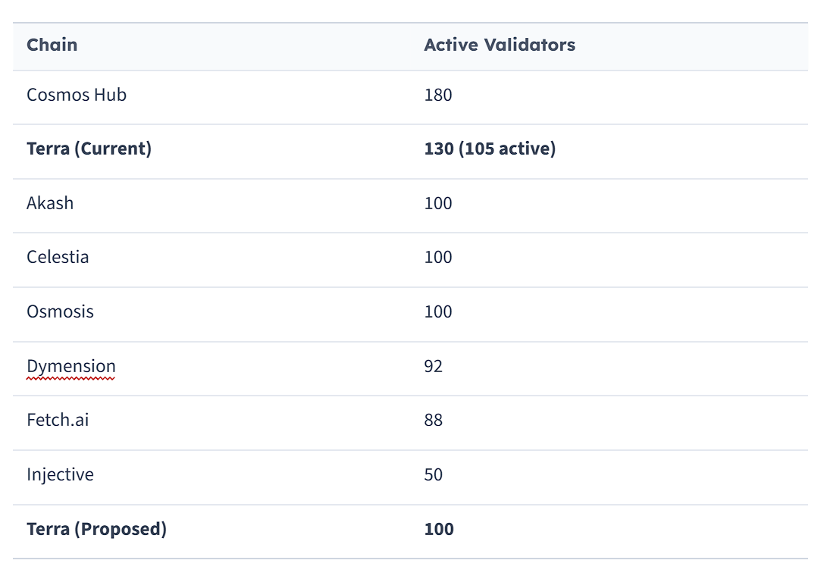Click the Cosmos Hub validator count 180

tap(437, 95)
